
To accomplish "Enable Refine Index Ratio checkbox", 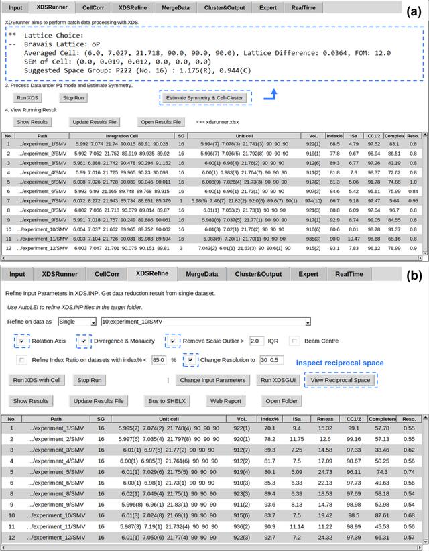I will (22, 360).
